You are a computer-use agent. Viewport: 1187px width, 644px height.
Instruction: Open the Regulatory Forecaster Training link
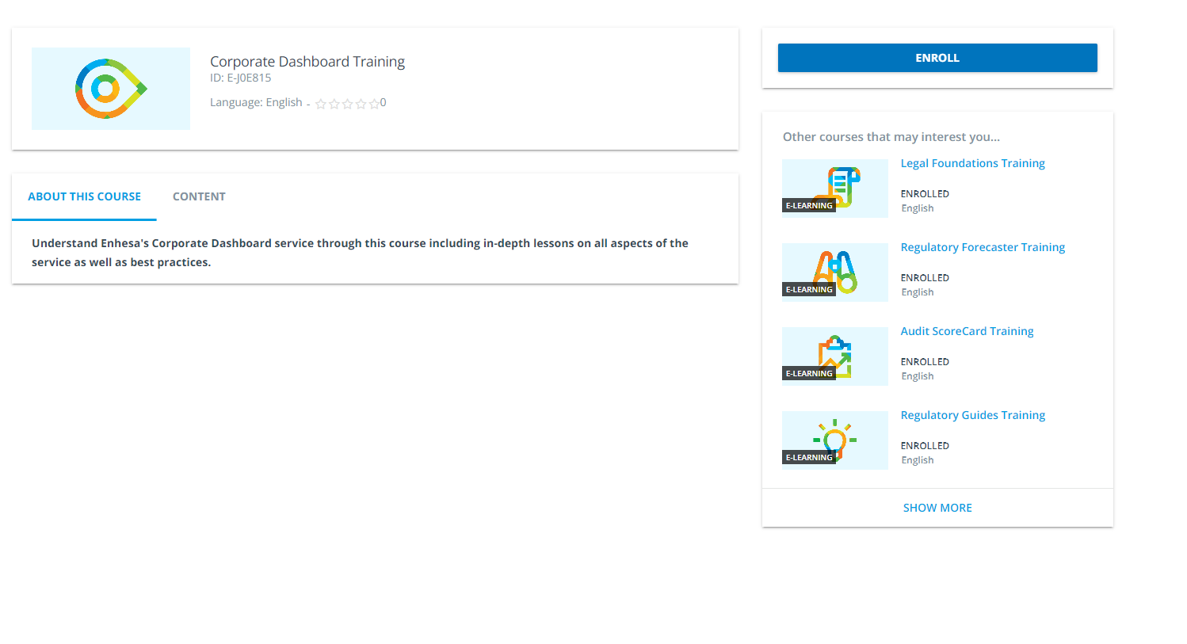[x=983, y=246]
